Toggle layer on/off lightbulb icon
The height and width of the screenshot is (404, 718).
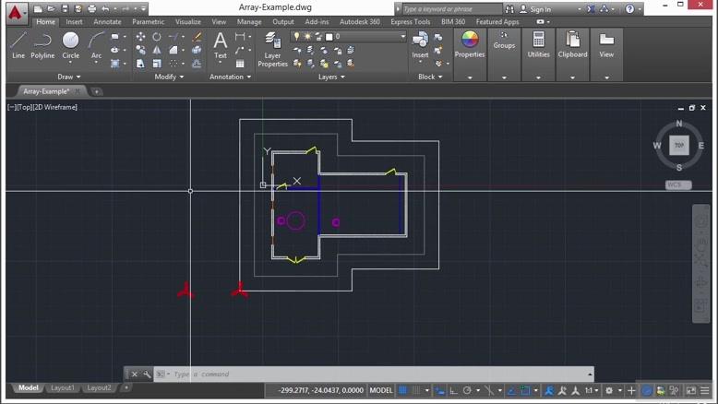297,36
